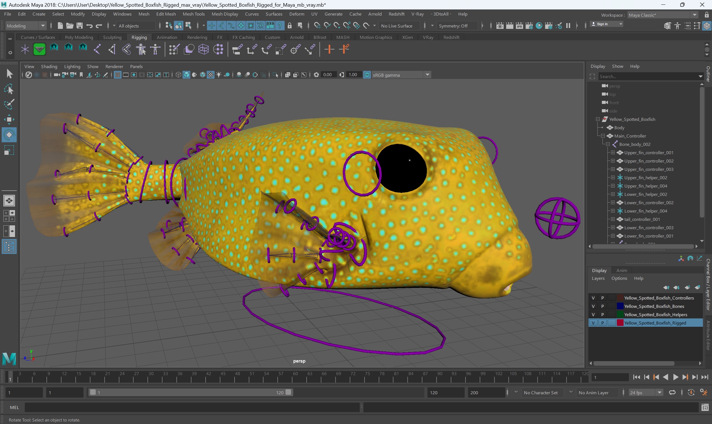Click the wireframe cube viewport icon
Image resolution: width=712 pixels, height=424 pixels.
pyautogui.click(x=178, y=75)
